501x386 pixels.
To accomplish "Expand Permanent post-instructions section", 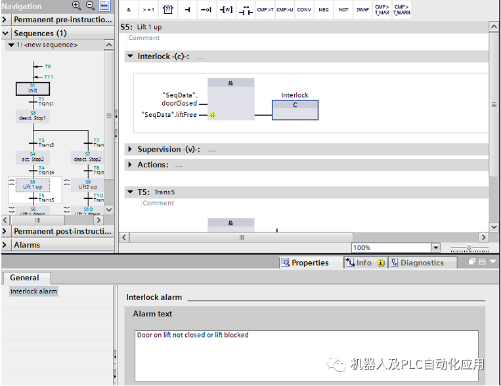I will (x=4, y=231).
